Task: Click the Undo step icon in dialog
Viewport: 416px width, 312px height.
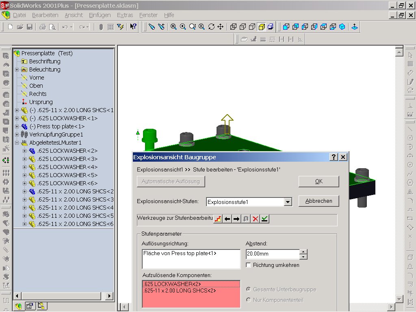Action: tap(246, 219)
